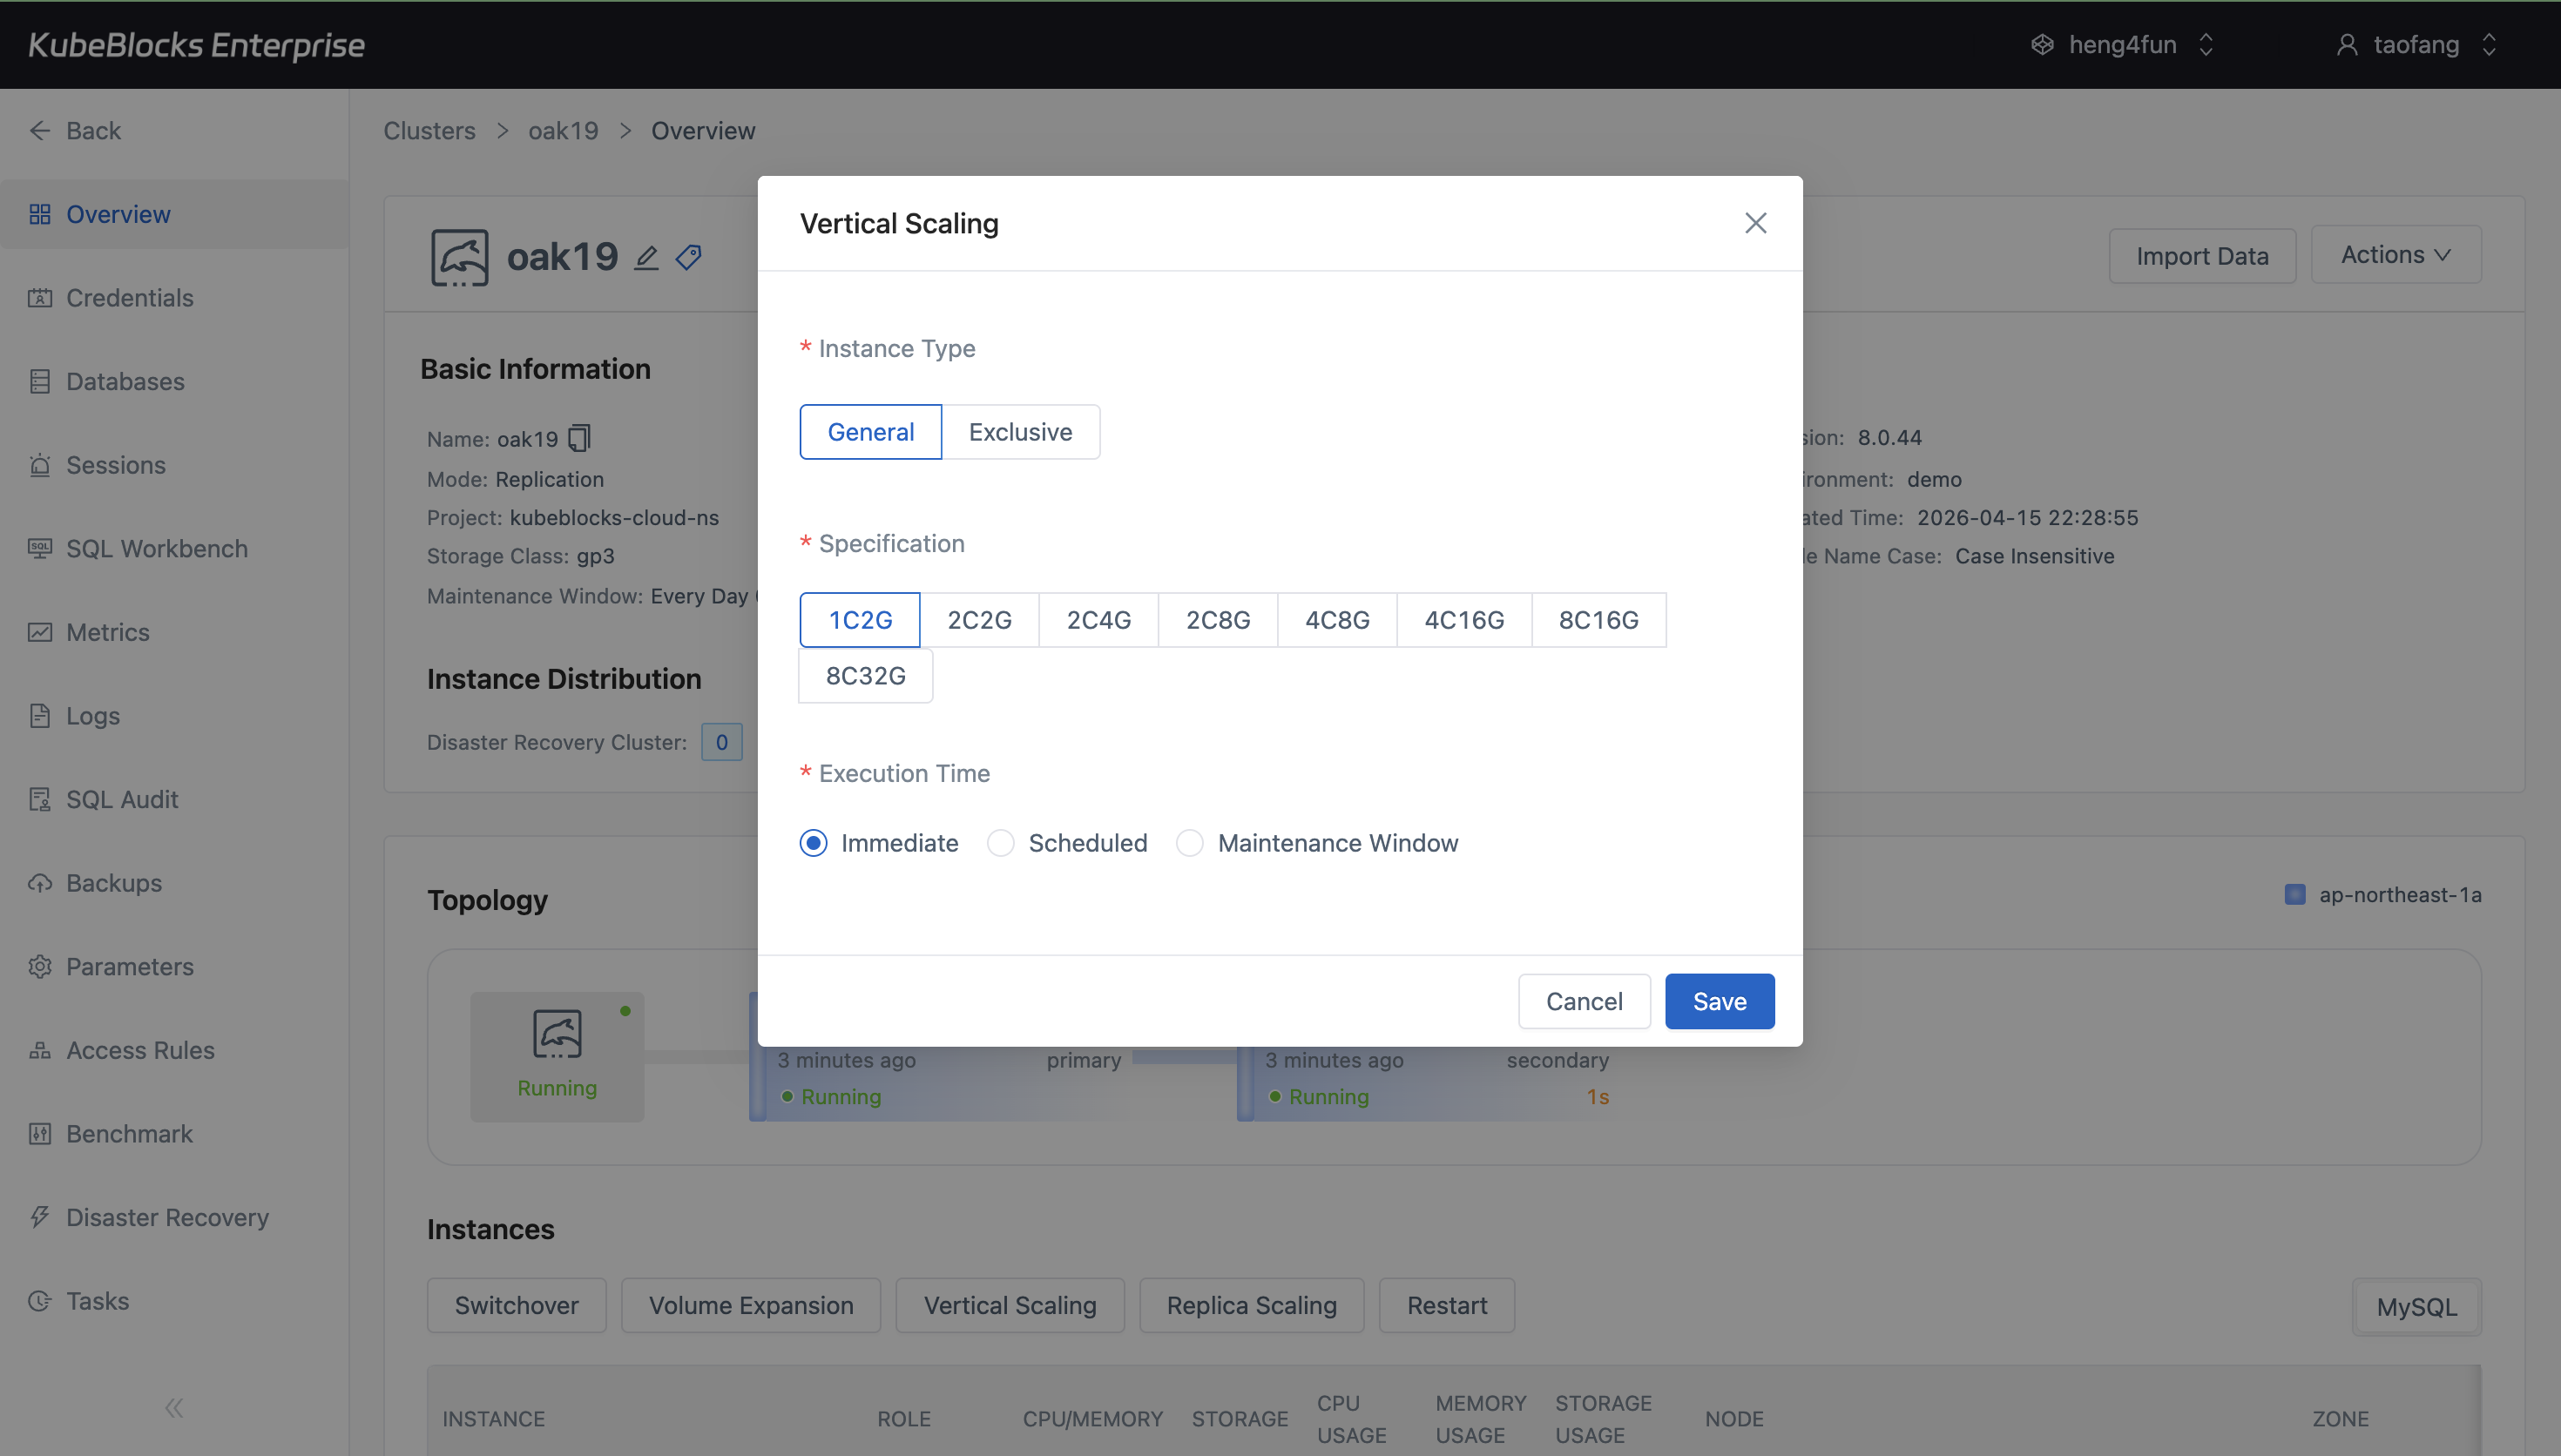Viewport: 2561px width, 1456px height.
Task: Choose the 2C2G specification
Action: pos(979,620)
